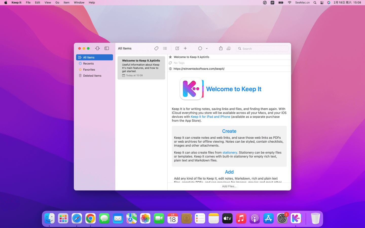This screenshot has height=228, width=365.
Task: Open Messages from the Dock
Action: pyautogui.click(x=104, y=218)
